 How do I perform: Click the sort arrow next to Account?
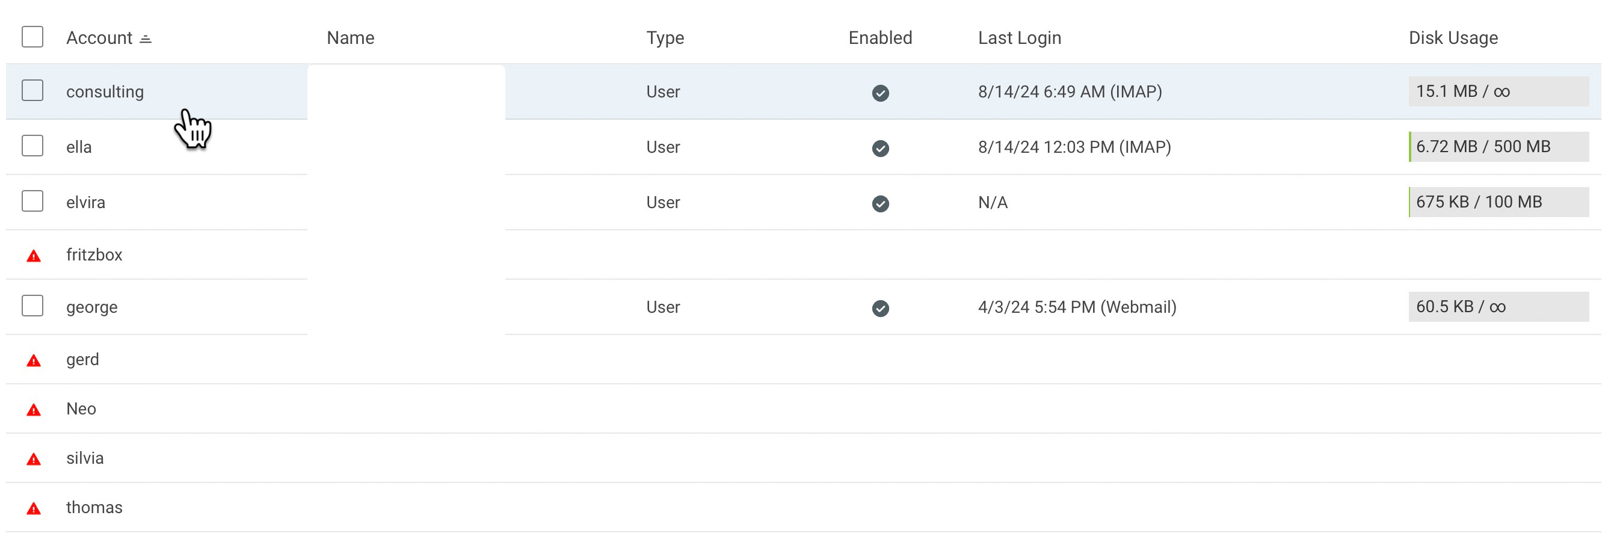tap(146, 38)
